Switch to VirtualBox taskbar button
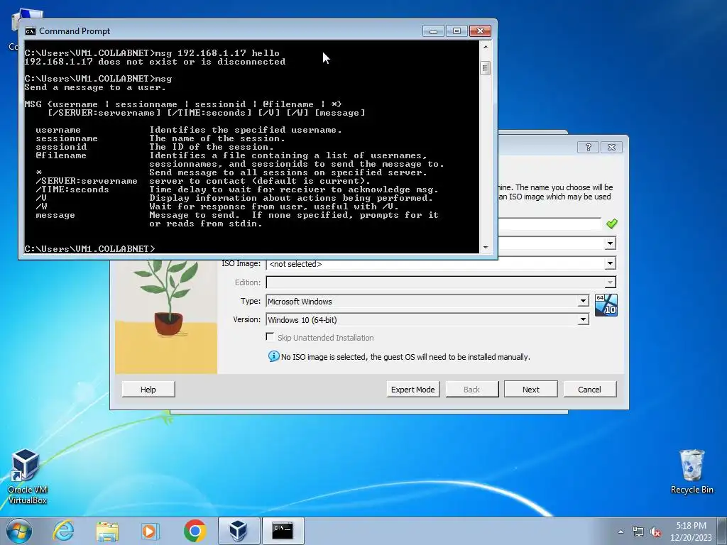The width and height of the screenshot is (727, 545). [x=239, y=531]
